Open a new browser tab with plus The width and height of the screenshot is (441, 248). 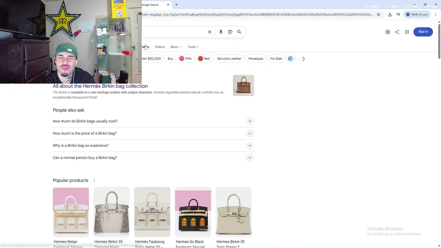(176, 5)
